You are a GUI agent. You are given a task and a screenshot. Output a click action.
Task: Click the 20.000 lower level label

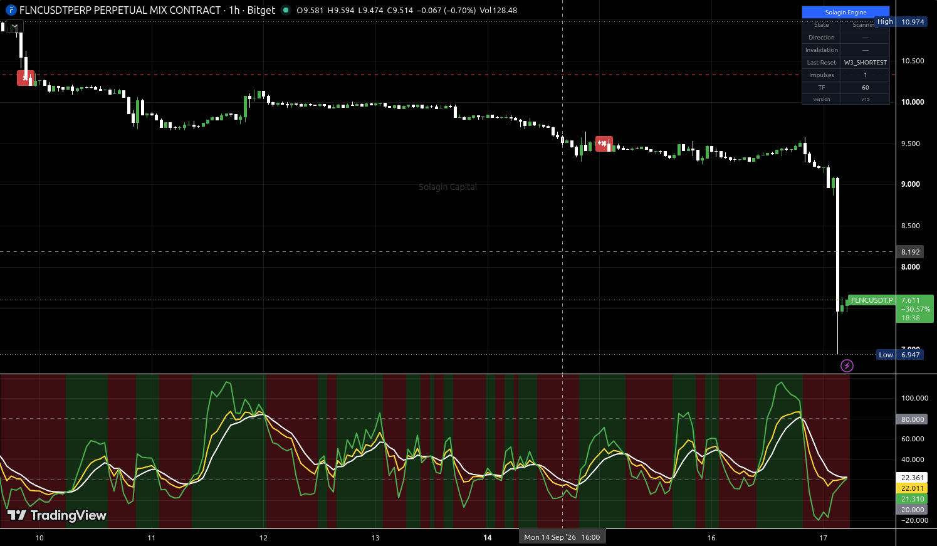coord(913,510)
